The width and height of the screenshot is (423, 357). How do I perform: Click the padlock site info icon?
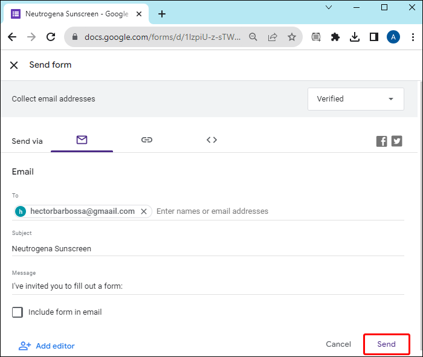[75, 37]
